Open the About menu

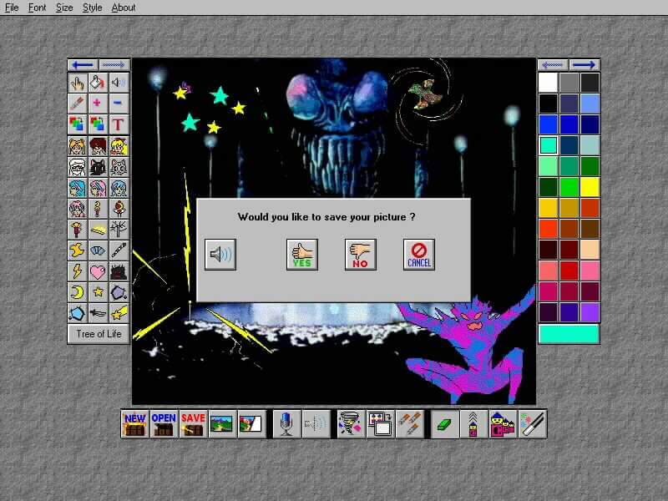coord(124,8)
